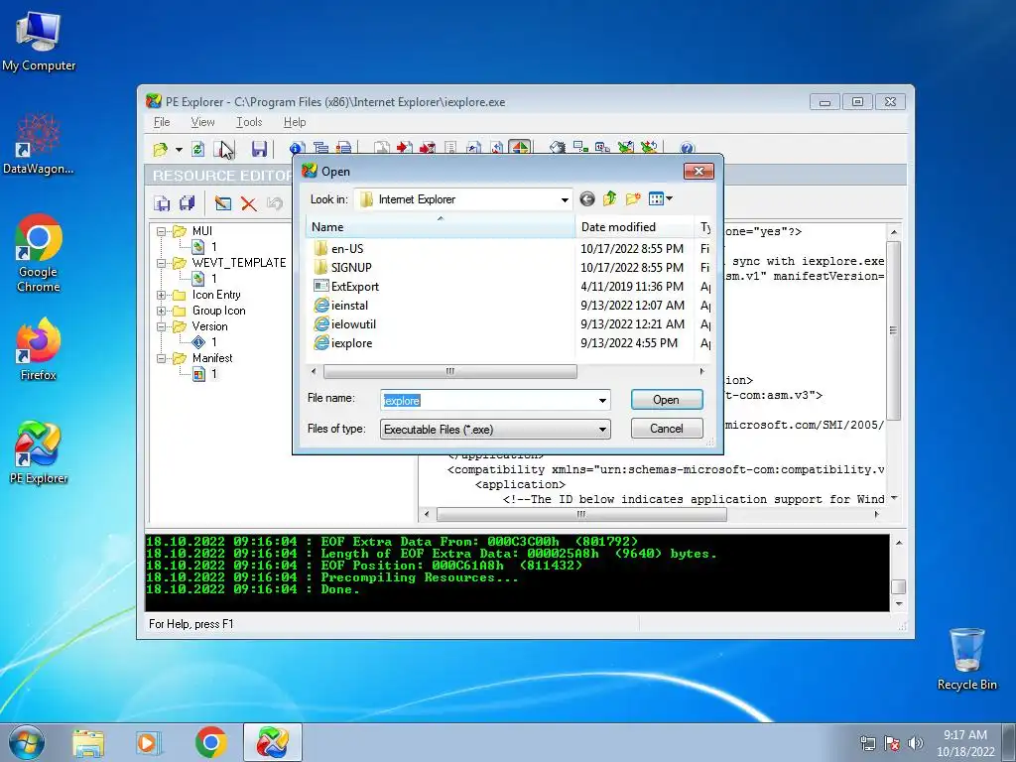Expand the Group Icon tree node
Screen dimensions: 1016x762
coord(162,311)
